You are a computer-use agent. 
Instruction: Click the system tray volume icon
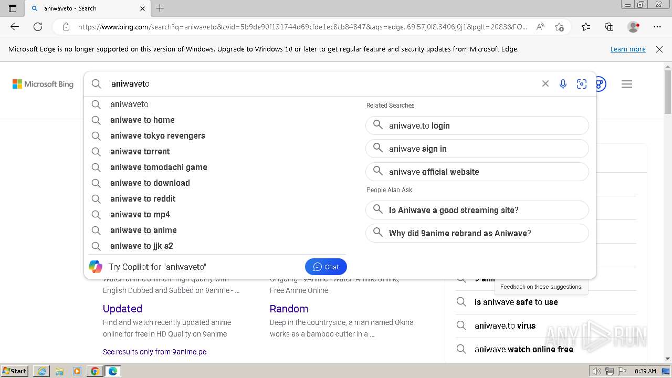(597, 371)
